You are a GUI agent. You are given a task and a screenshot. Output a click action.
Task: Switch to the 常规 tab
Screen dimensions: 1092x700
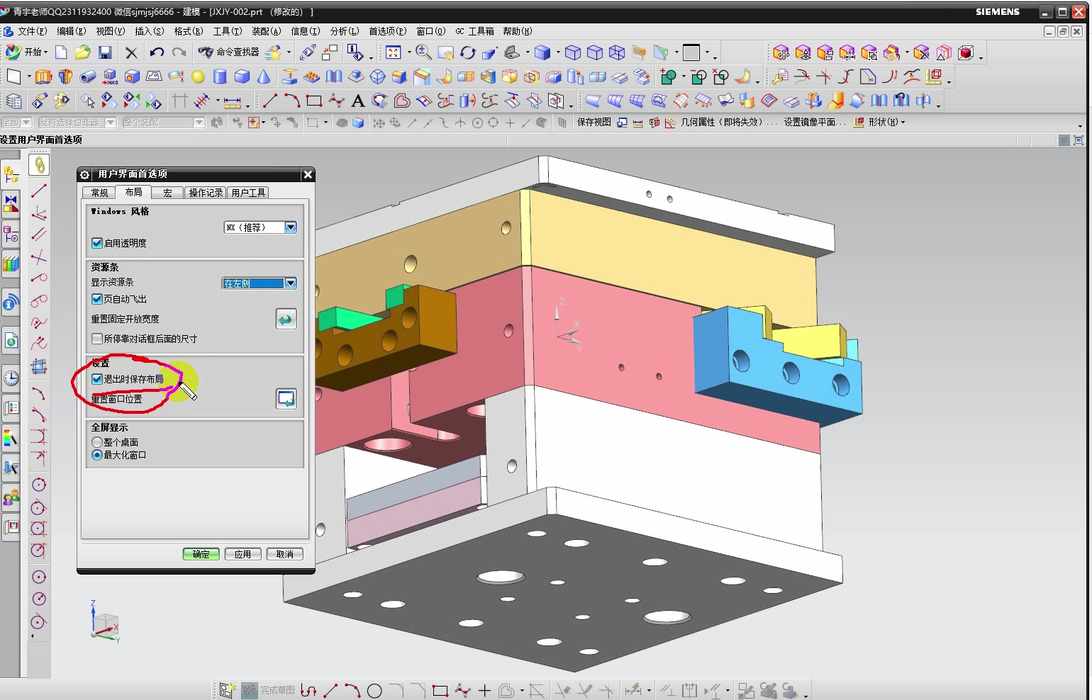100,193
